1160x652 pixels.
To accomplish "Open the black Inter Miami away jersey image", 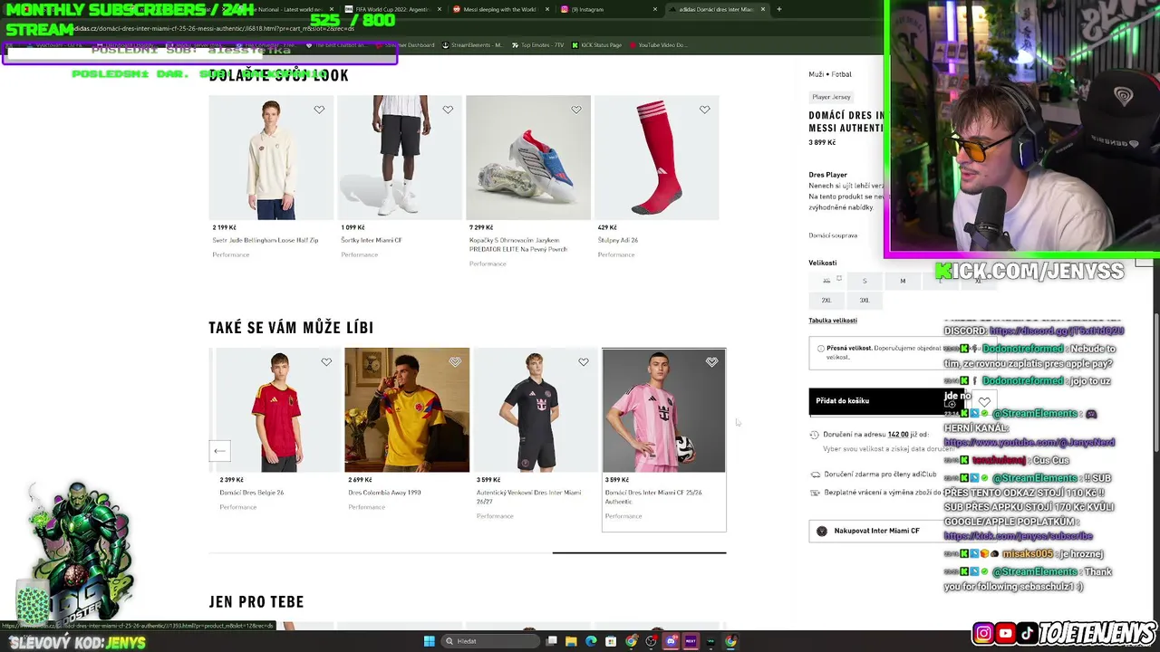I will [536, 410].
